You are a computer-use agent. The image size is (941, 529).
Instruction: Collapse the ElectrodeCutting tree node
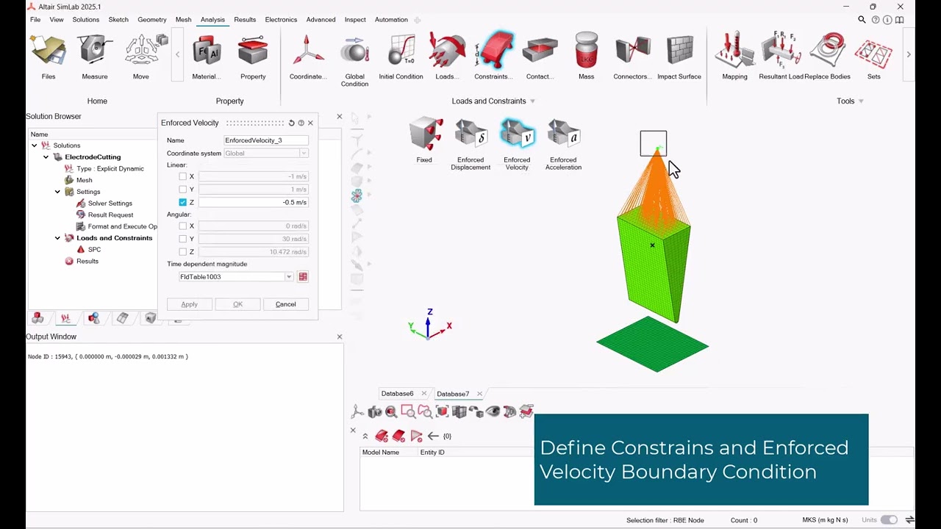tap(46, 157)
